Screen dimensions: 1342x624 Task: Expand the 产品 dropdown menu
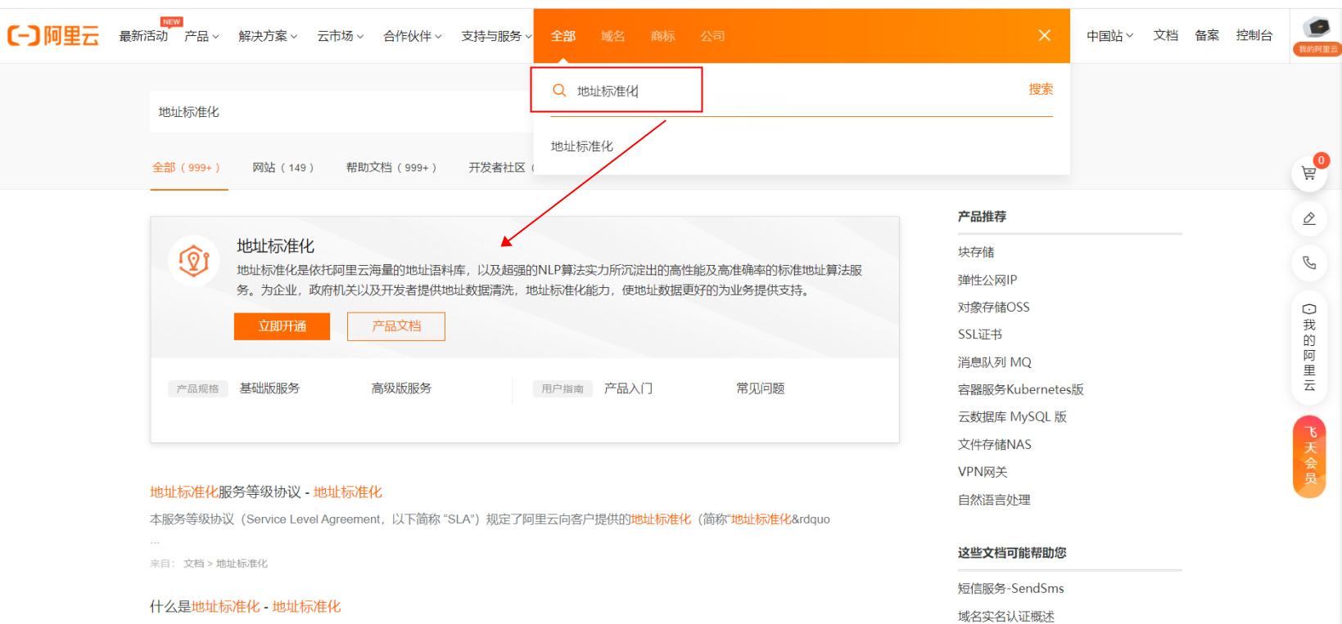coord(201,36)
